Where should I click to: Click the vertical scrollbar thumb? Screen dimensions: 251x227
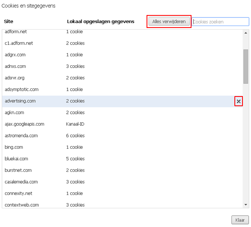[246, 66]
